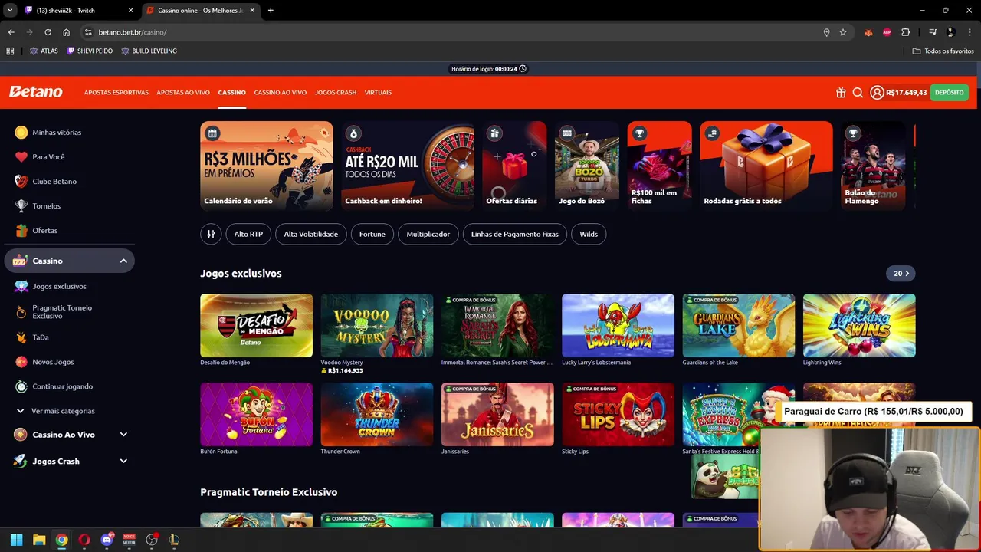Open SHEVI PEIDO bookmark
Image resolution: width=981 pixels, height=552 pixels.
(x=90, y=51)
